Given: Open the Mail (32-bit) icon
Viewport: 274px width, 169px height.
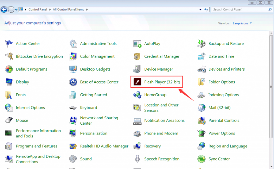Looking at the screenshot, I should click(x=201, y=107).
